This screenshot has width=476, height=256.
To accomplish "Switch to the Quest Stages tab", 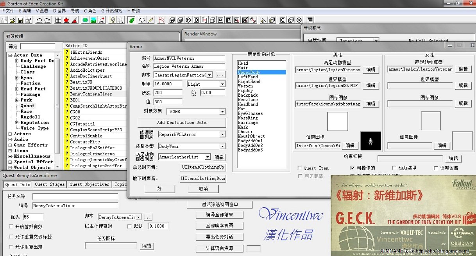I will pos(50,184).
